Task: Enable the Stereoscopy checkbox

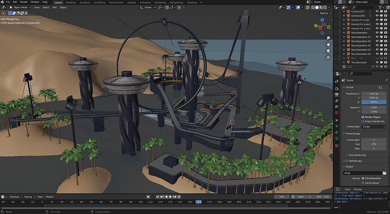Action: [347, 161]
